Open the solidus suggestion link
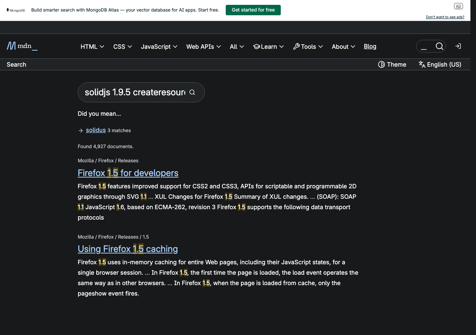 [96, 130]
